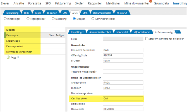
Task: Tick Sett som standard for alle skoler
Action: click(147, 39)
